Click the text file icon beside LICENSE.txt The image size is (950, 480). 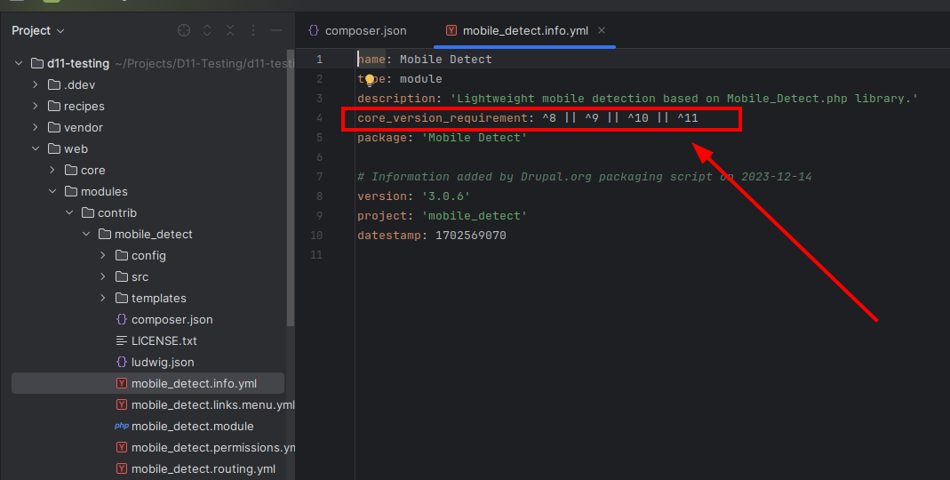[122, 340]
